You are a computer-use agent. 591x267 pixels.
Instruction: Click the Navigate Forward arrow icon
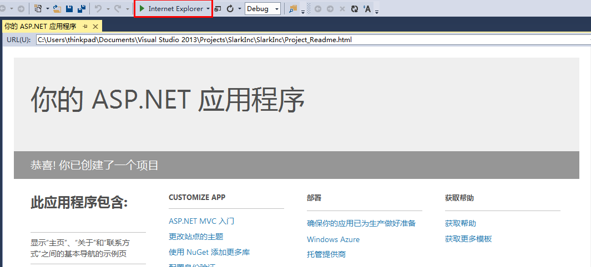pyautogui.click(x=21, y=9)
